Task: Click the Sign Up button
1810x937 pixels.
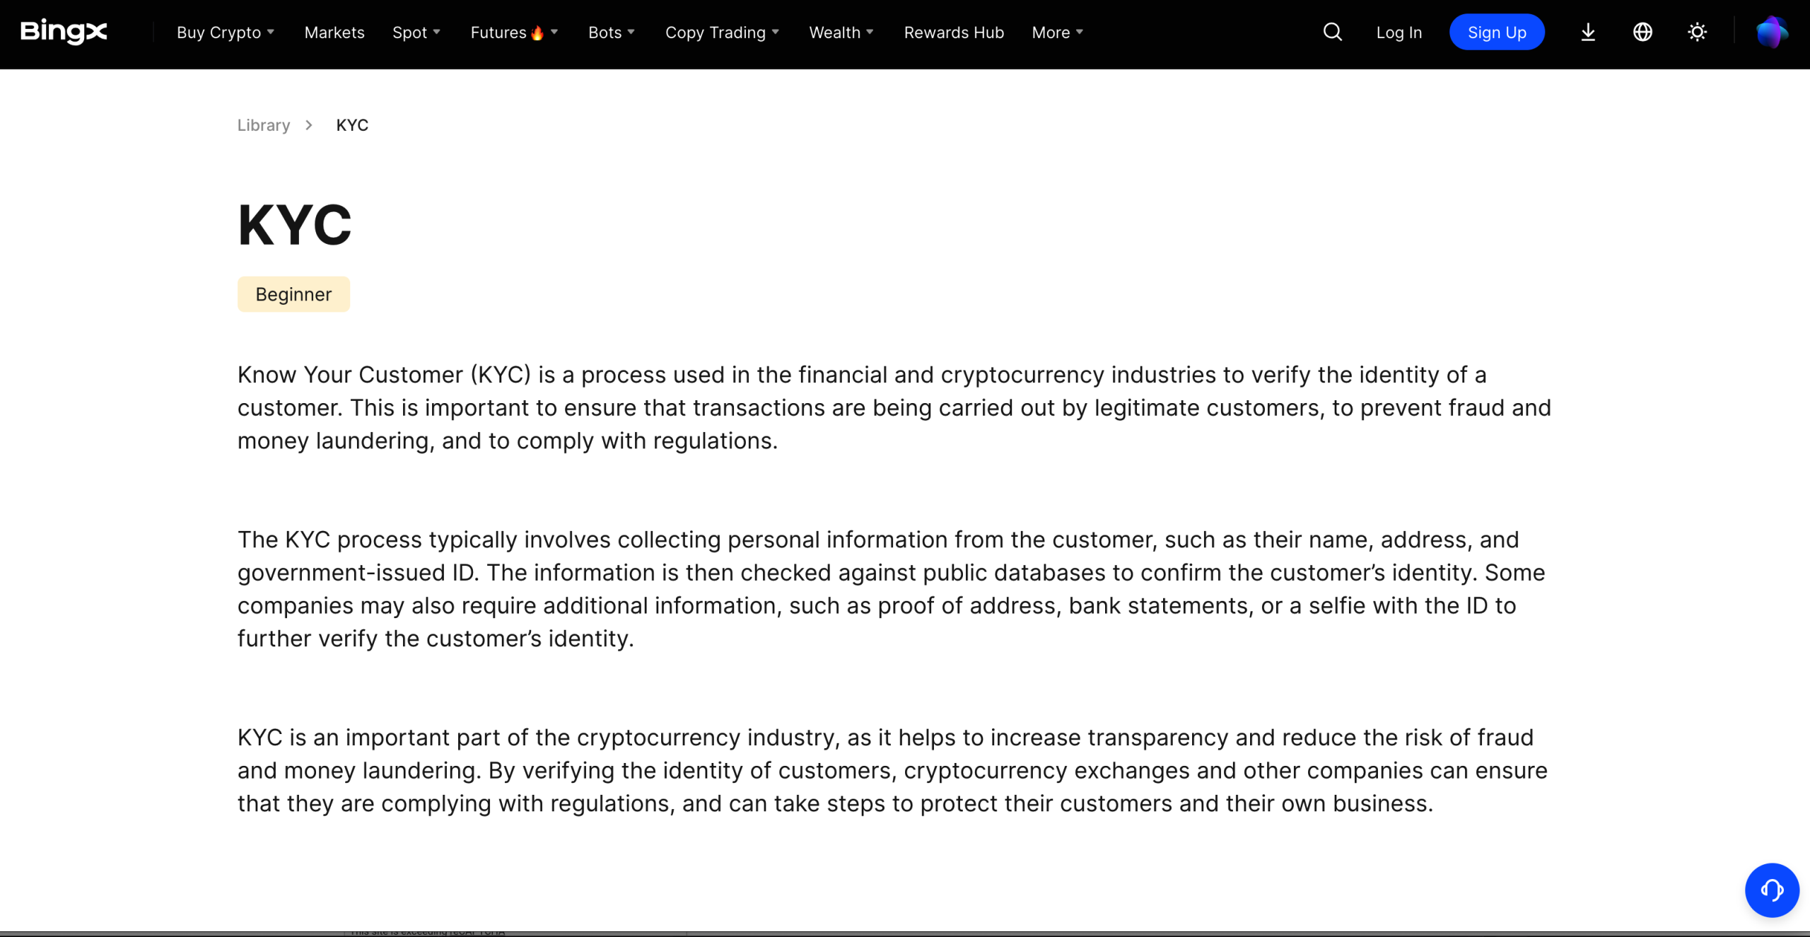Action: [1497, 32]
